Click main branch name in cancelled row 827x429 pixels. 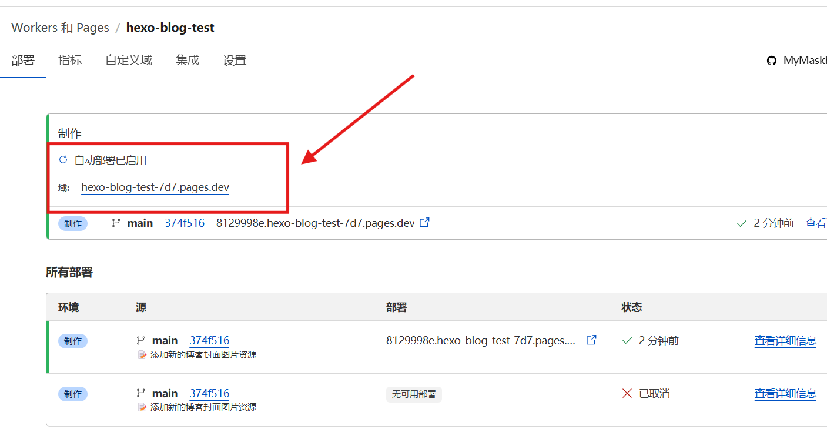(165, 393)
